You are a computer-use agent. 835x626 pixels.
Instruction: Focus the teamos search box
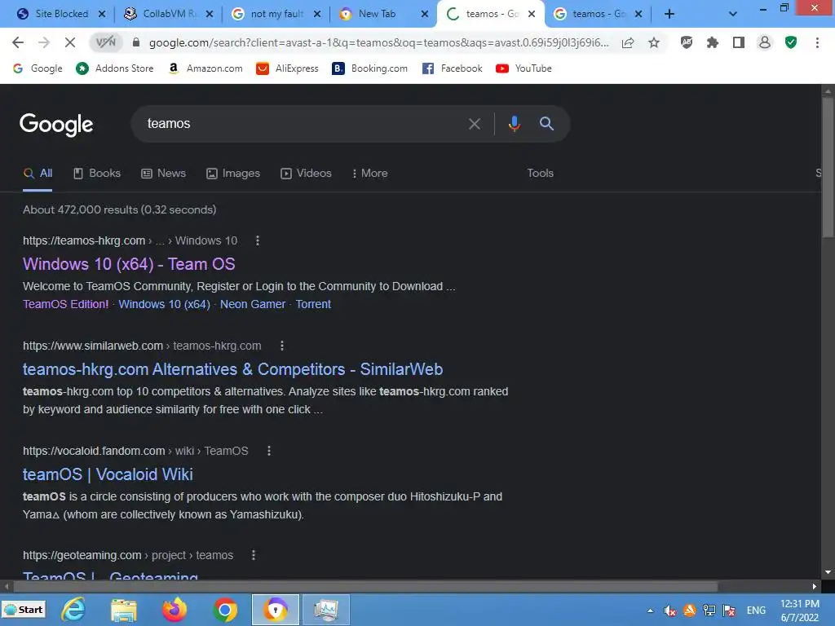pyautogui.click(x=298, y=124)
